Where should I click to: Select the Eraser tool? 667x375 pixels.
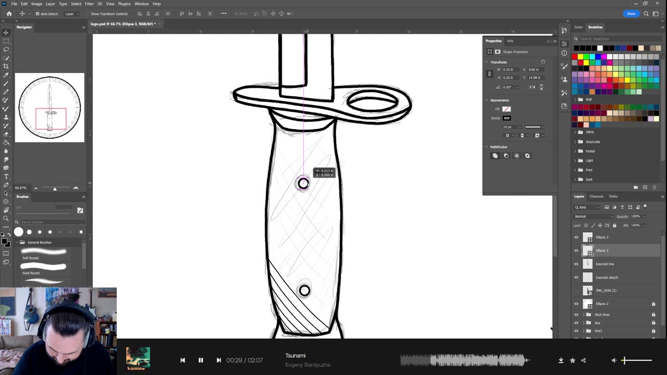pyautogui.click(x=6, y=134)
